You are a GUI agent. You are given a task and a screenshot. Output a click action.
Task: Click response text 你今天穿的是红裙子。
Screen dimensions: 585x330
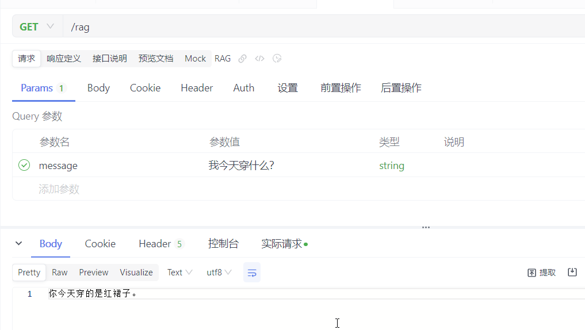(93, 294)
